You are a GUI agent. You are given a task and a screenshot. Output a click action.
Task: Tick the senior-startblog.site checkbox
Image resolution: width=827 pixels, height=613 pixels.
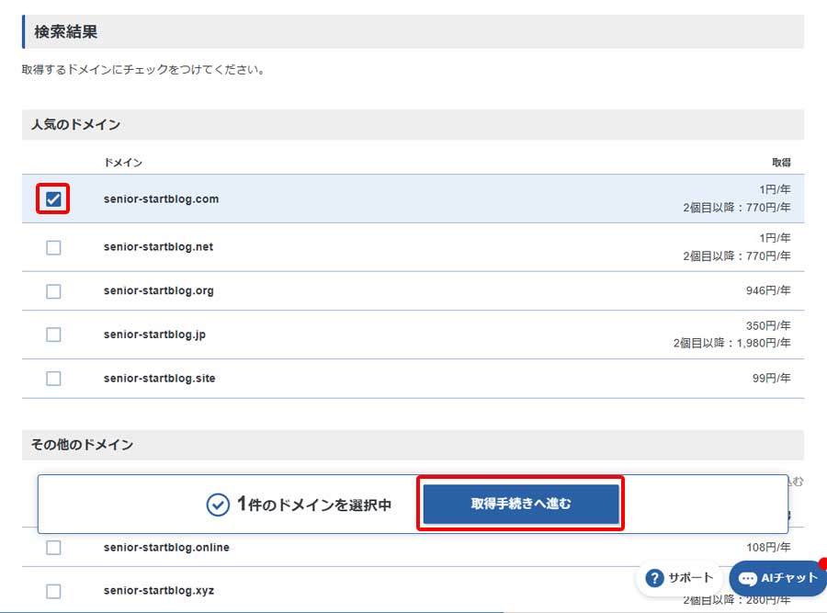[x=52, y=378]
